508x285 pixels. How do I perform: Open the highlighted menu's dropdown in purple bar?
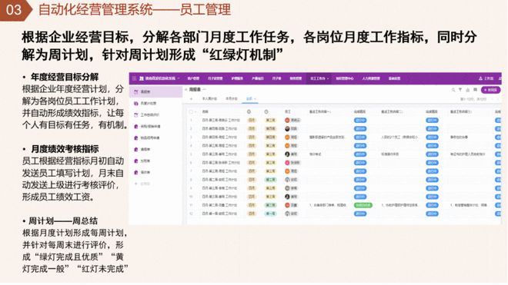[x=328, y=78]
